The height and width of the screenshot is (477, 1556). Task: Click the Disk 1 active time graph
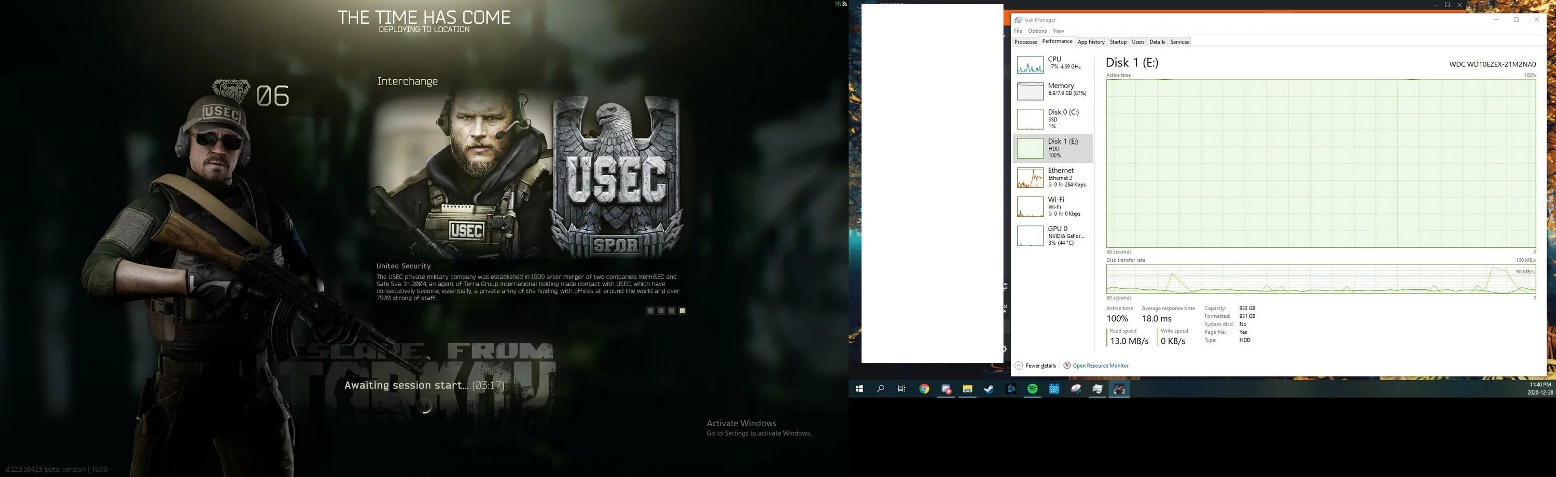(1321, 163)
